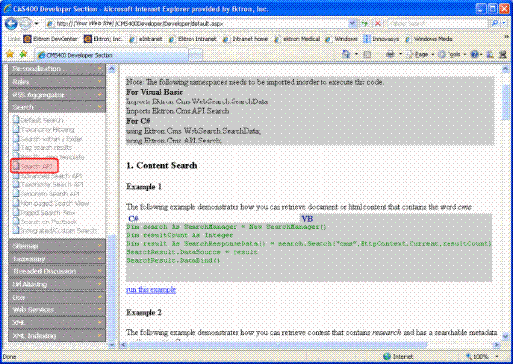Open the Taxonomy Search API page
The height and width of the screenshot is (364, 513).
click(48, 184)
